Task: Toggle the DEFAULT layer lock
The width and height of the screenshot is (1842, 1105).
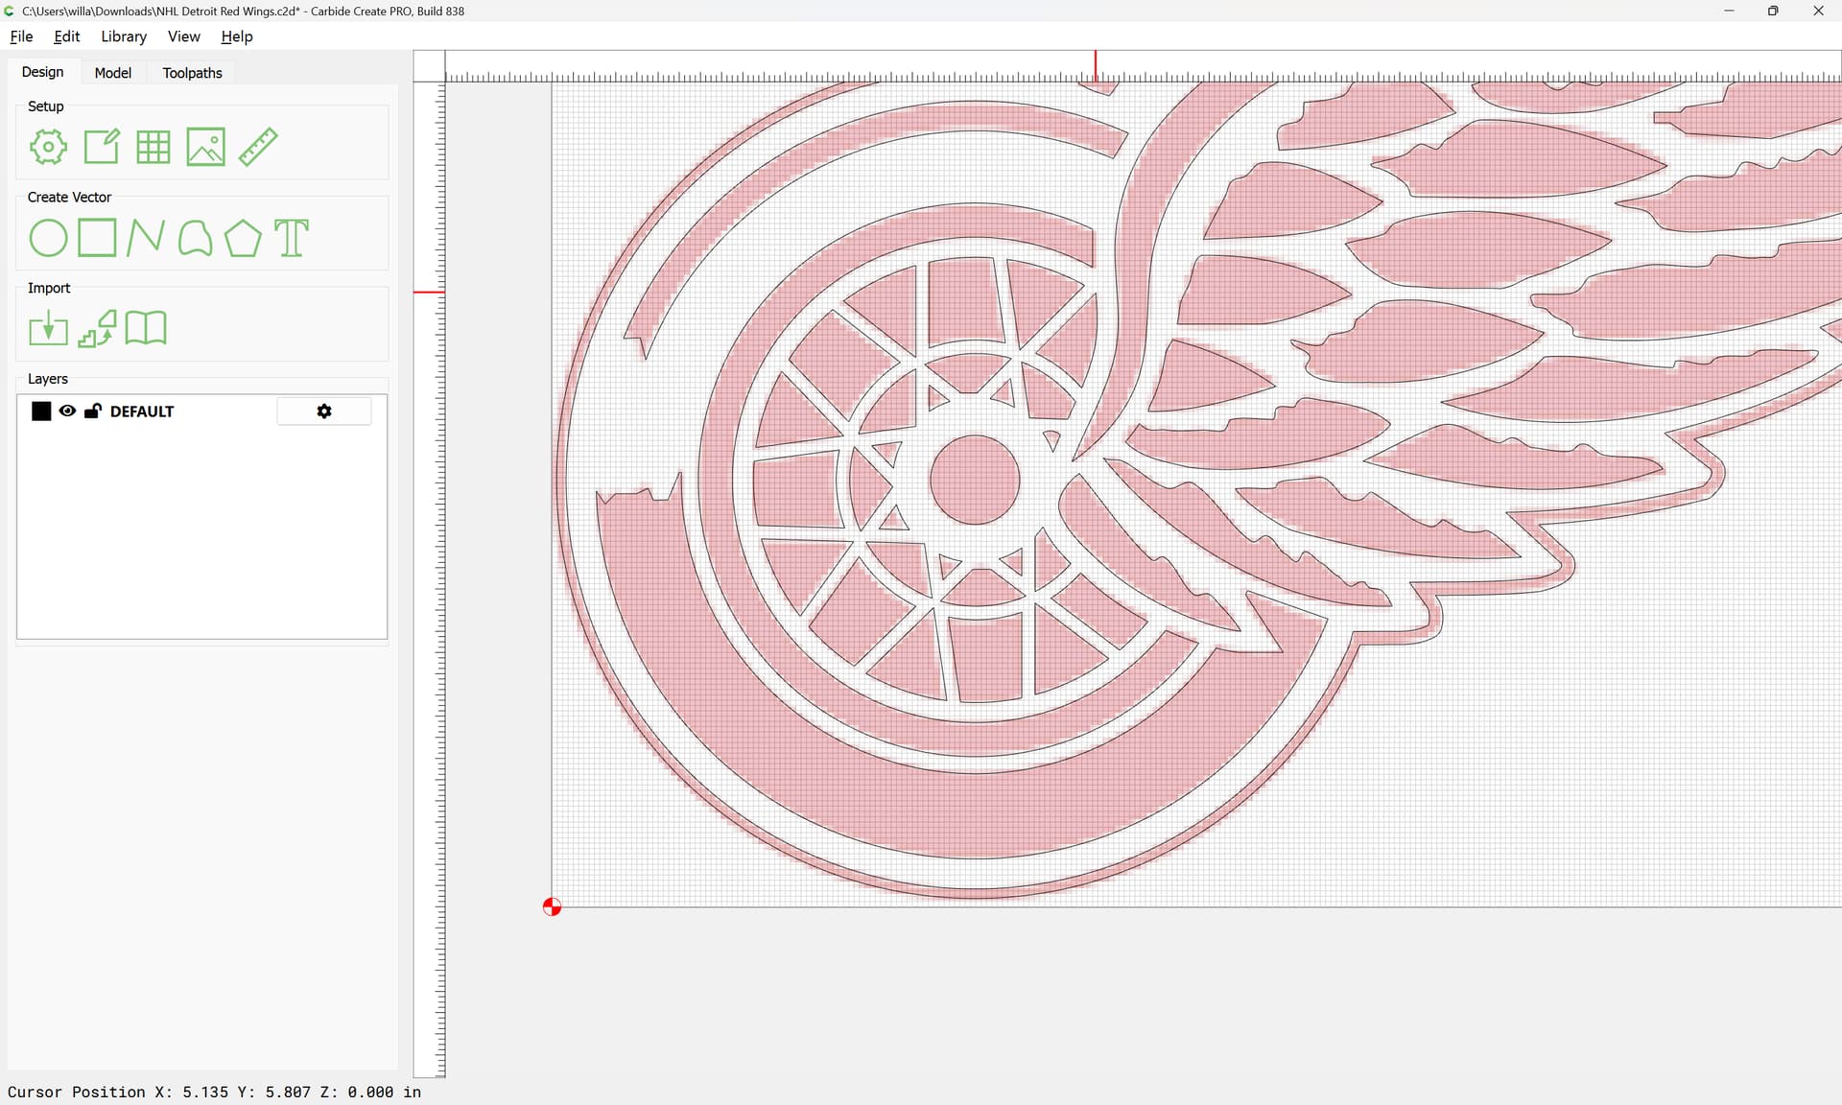Action: coord(93,411)
